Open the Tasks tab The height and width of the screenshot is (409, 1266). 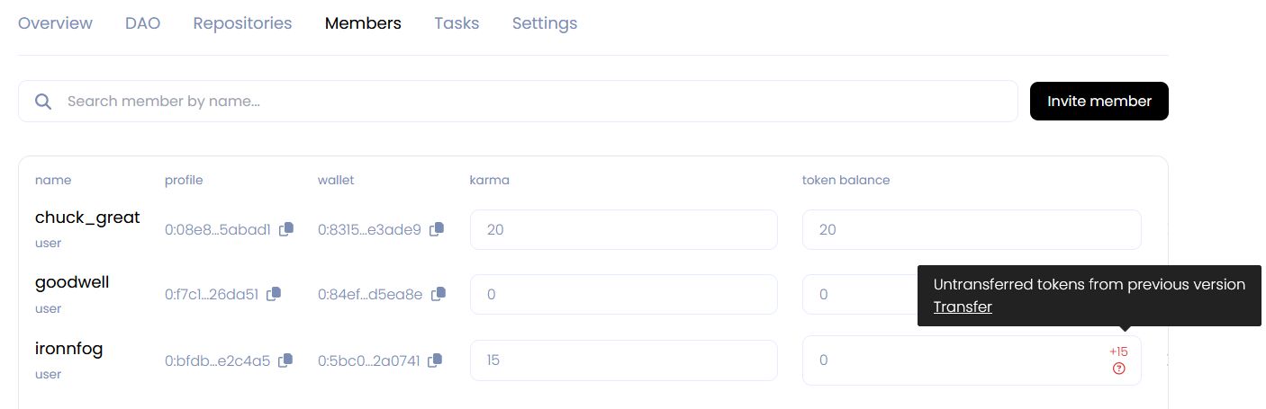(x=457, y=23)
